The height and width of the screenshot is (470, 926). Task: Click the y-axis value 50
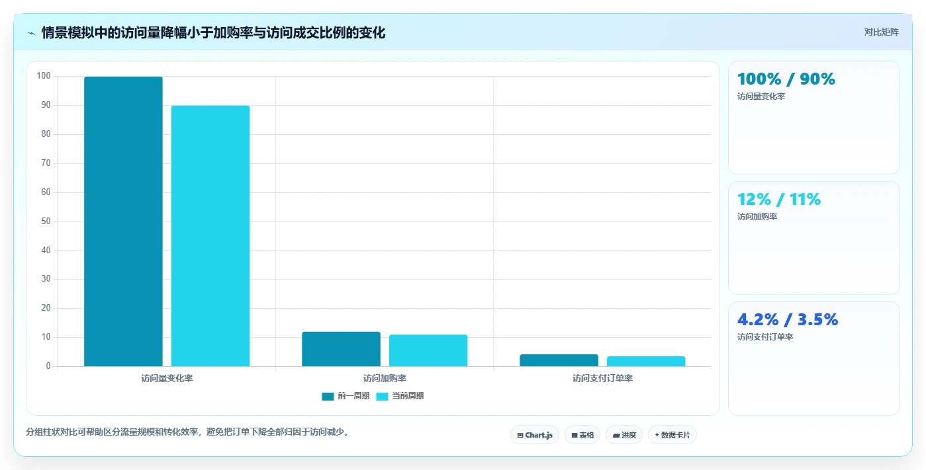pyautogui.click(x=46, y=221)
